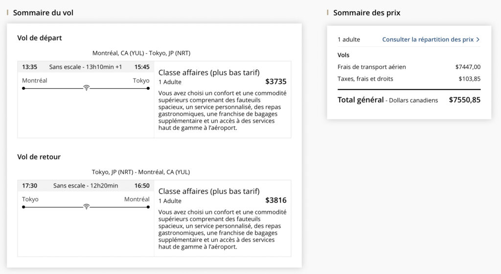Expand the price breakdown chevron arrow
Image resolution: width=501 pixels, height=274 pixels.
[478, 40]
